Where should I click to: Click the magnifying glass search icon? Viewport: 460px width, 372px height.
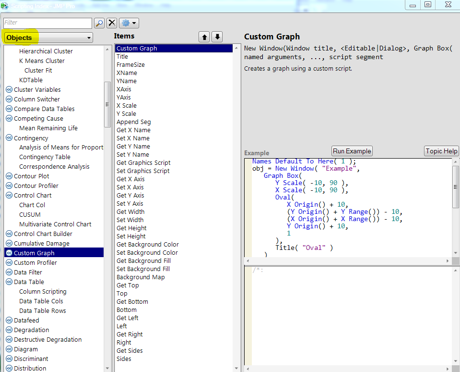tap(99, 23)
